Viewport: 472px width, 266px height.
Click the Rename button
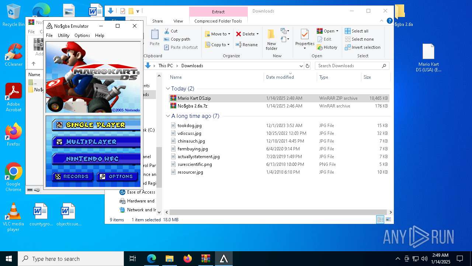pos(247,45)
